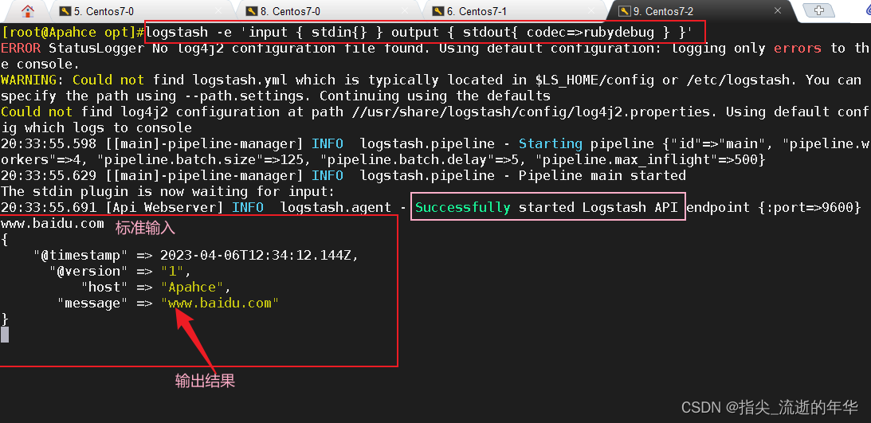
Task: Click the 'Pipeline main started' text
Action: 602,176
